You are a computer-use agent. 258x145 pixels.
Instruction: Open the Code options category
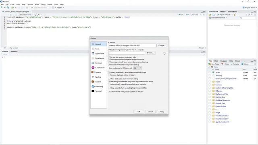[x=98, y=49]
